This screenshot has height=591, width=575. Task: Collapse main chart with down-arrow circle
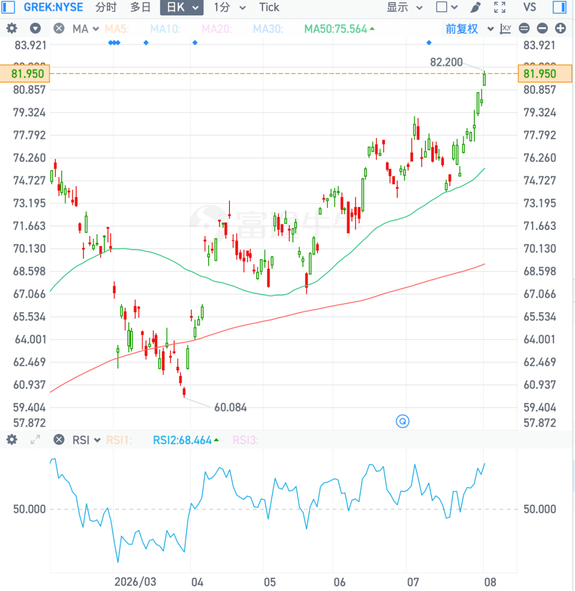coord(35,28)
